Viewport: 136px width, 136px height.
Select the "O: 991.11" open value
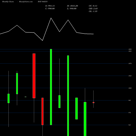[50, 6]
